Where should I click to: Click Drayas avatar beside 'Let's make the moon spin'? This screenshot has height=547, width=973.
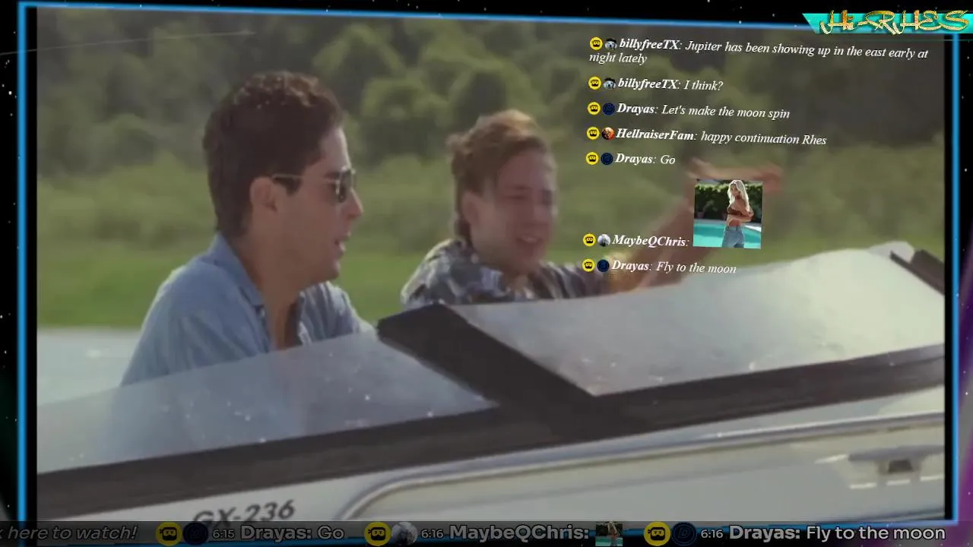pos(608,109)
